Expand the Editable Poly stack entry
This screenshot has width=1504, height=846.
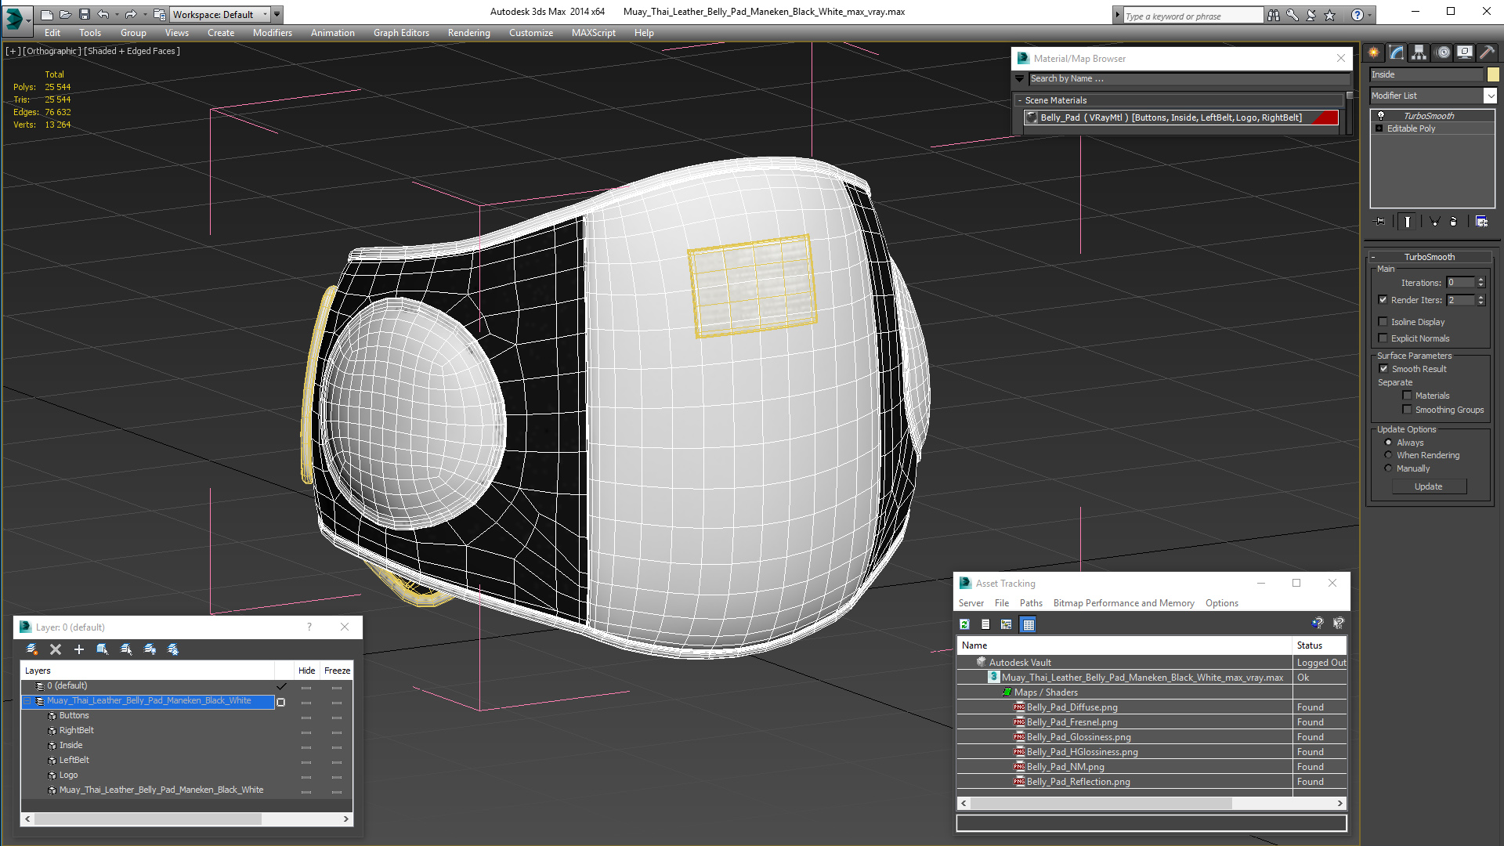pyautogui.click(x=1379, y=128)
